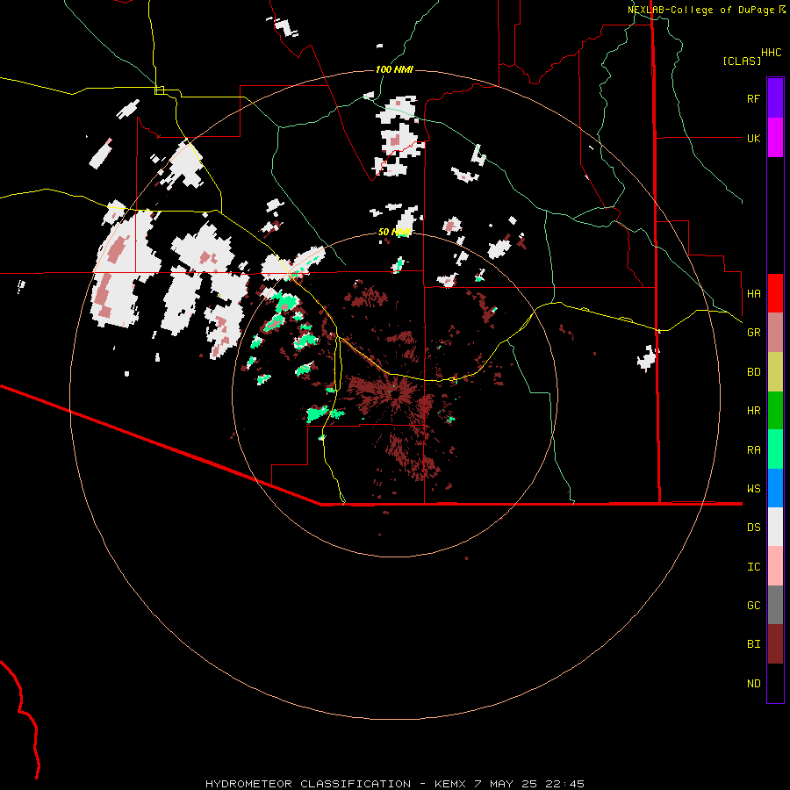The height and width of the screenshot is (790, 790).
Task: Click the [CLAS] units label
Action: [x=742, y=61]
